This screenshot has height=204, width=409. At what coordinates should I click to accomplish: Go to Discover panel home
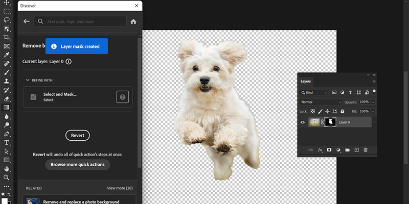coord(133,21)
